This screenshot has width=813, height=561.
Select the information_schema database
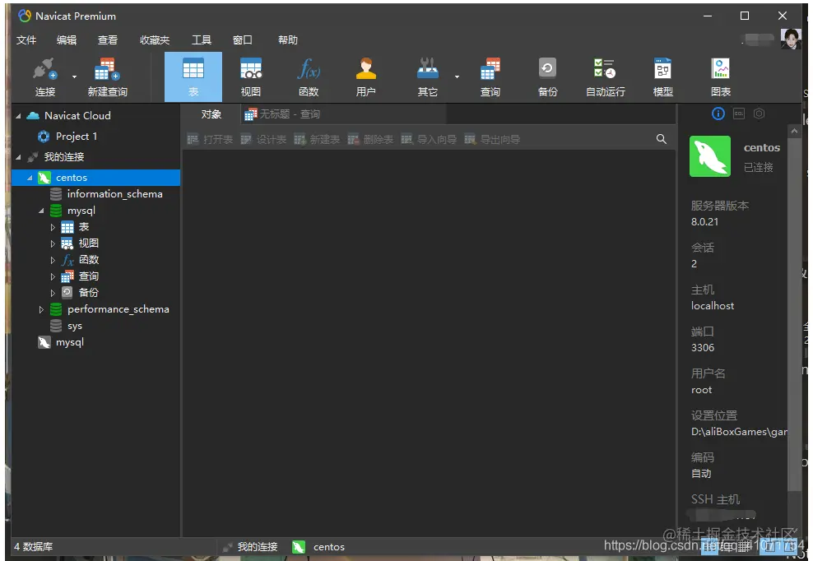[x=114, y=194]
